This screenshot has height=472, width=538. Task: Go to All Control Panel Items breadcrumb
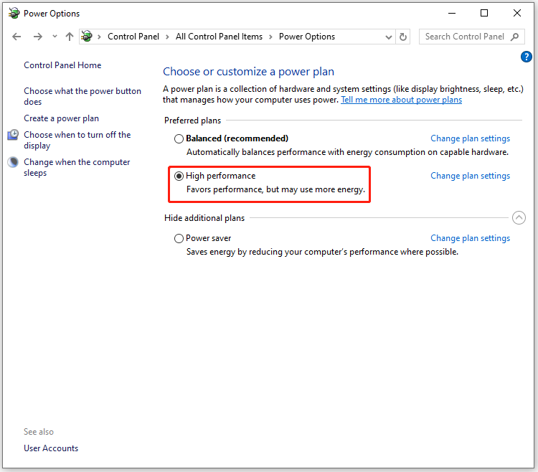click(x=219, y=37)
